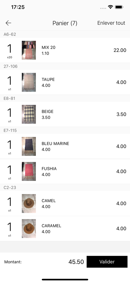Tap the battery status icon

pyautogui.click(x=119, y=7)
